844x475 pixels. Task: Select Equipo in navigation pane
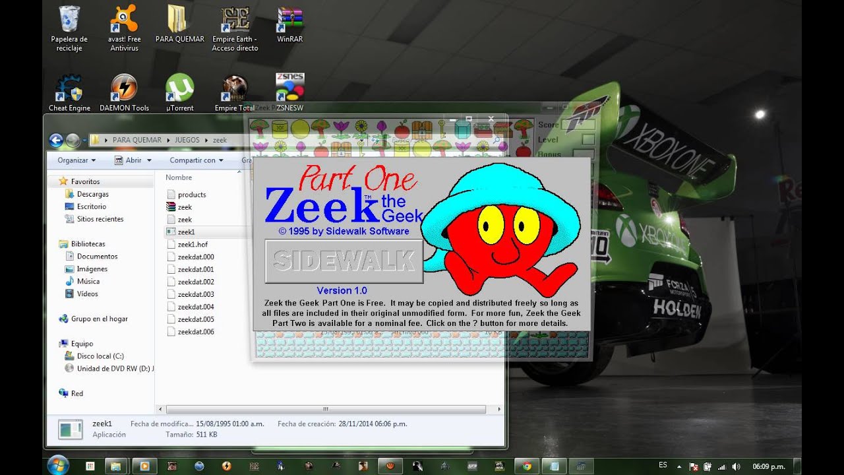[82, 344]
